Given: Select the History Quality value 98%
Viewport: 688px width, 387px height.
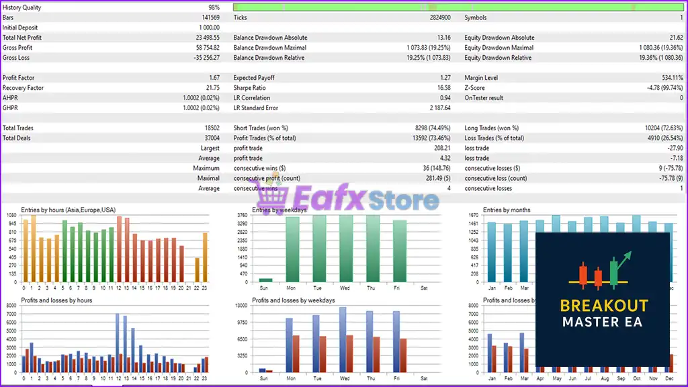Looking at the screenshot, I should pyautogui.click(x=214, y=7).
